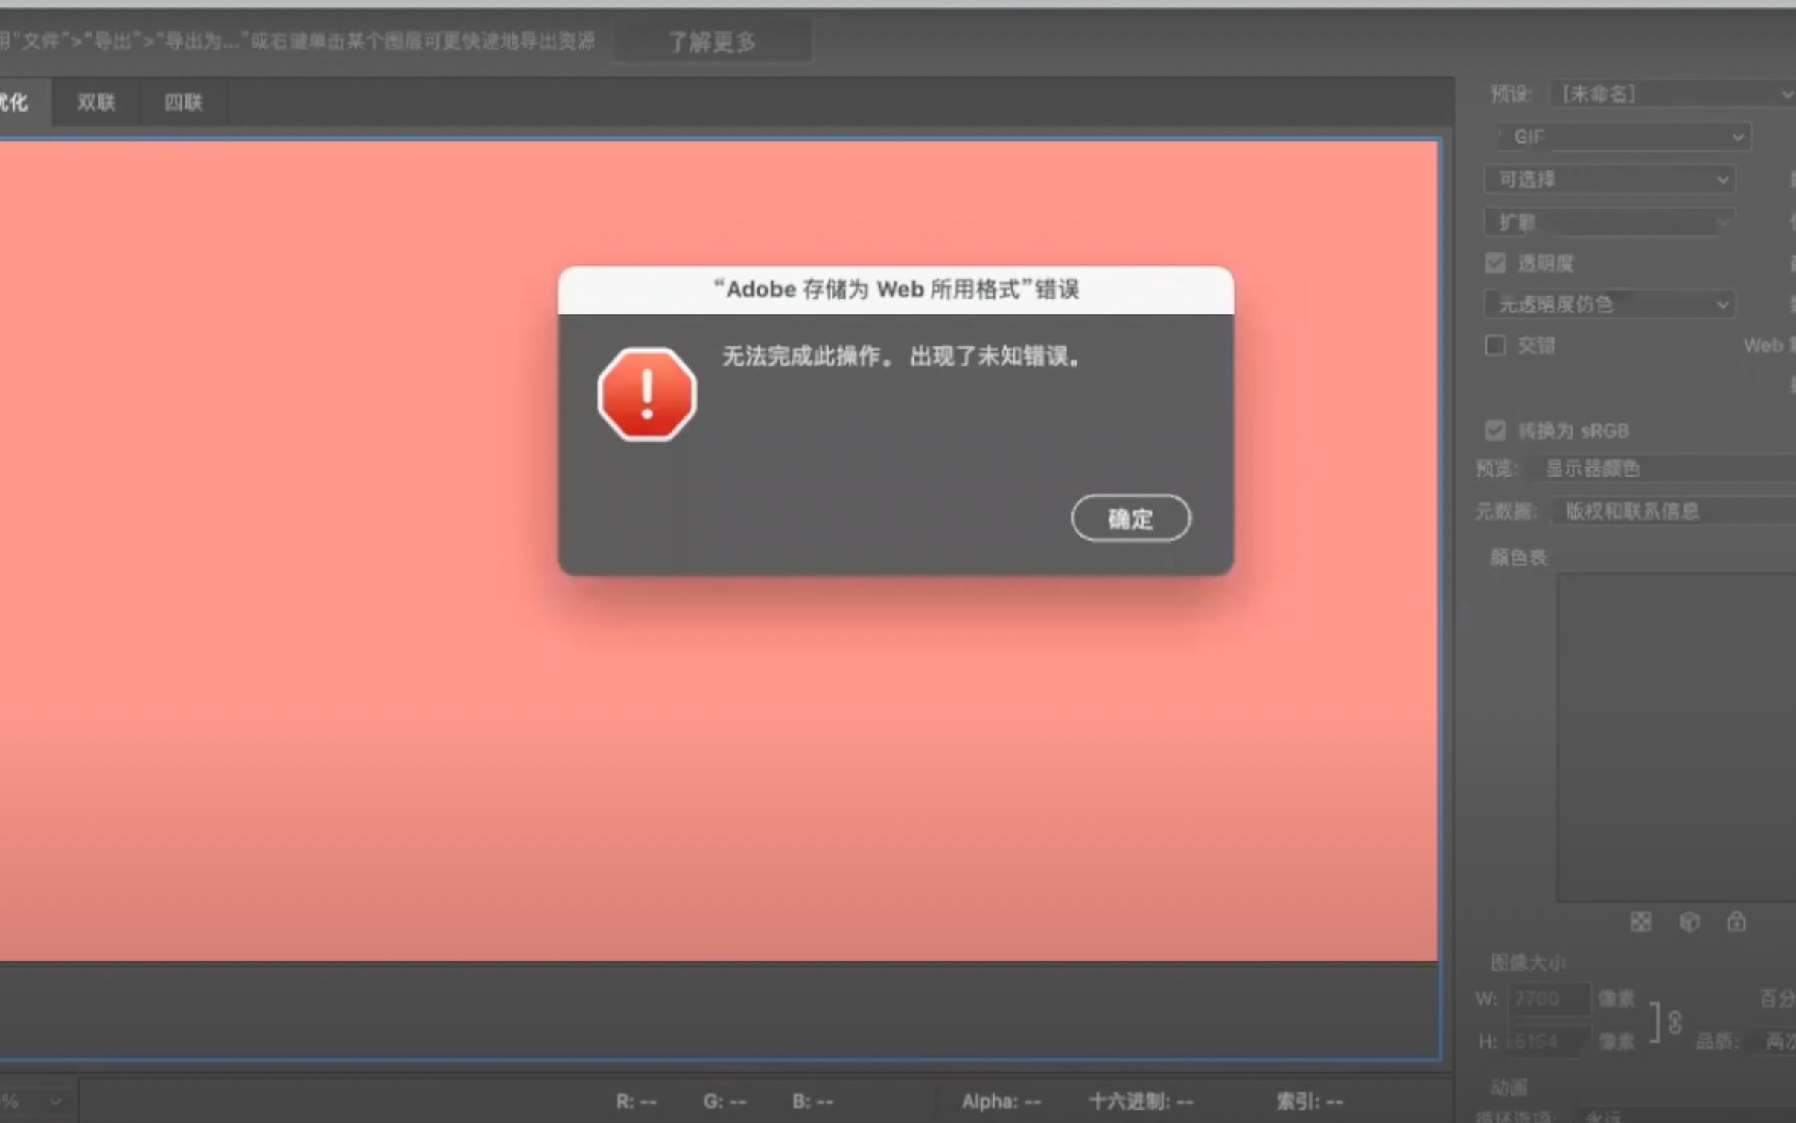
Task: Click the 了解更多 button
Action: (712, 42)
